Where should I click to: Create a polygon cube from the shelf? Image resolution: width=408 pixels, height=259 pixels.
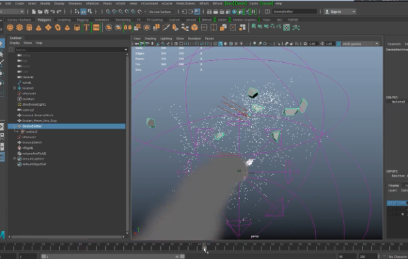click(x=19, y=27)
